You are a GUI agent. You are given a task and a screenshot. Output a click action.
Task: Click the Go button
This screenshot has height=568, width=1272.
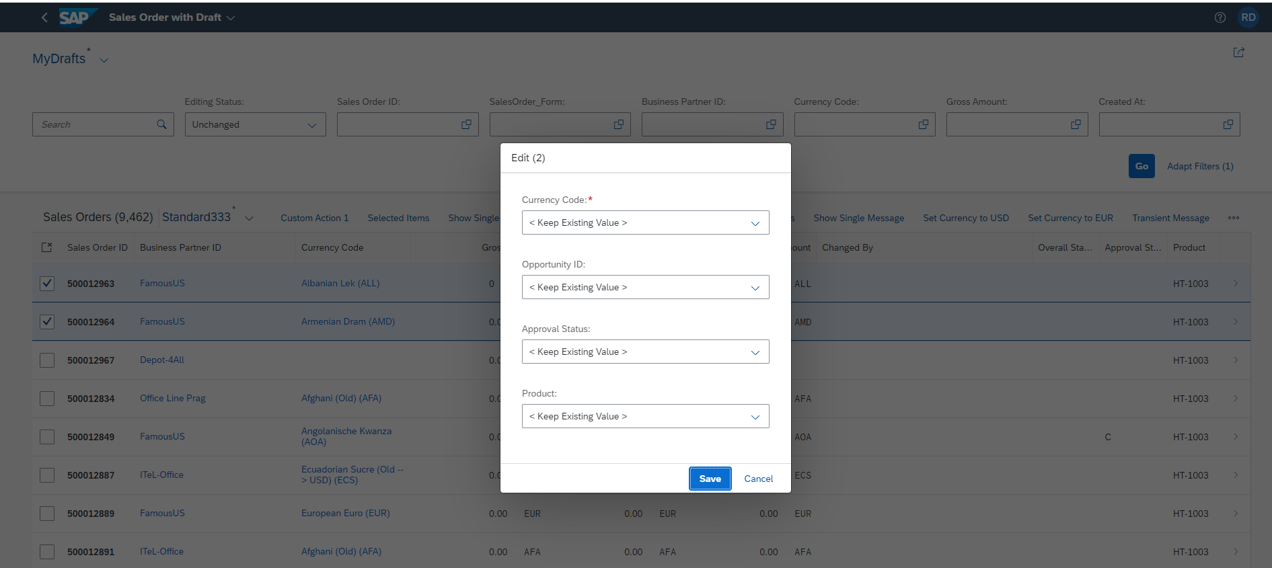1142,166
